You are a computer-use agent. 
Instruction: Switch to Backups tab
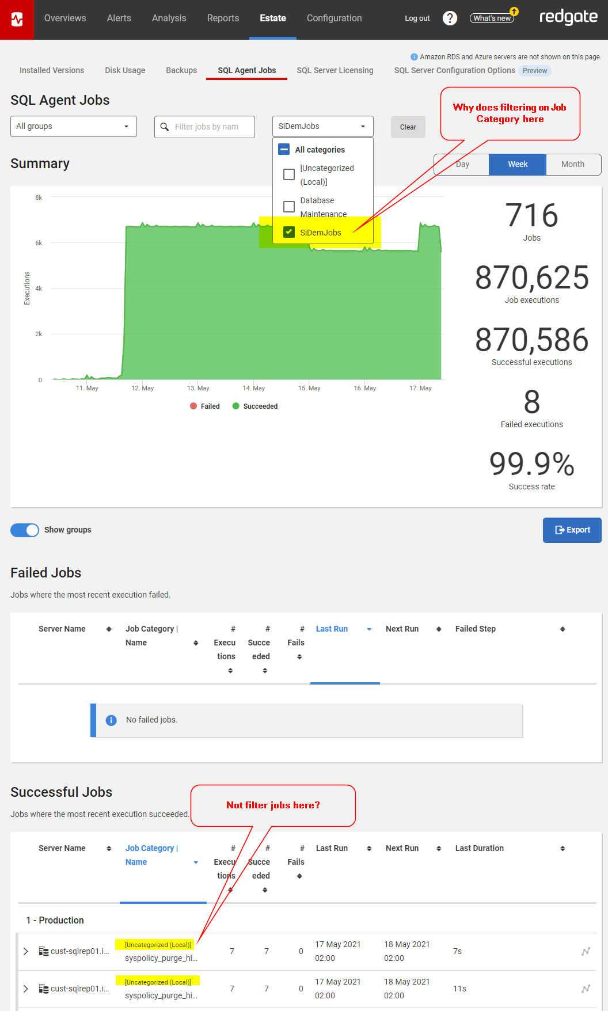coord(181,70)
